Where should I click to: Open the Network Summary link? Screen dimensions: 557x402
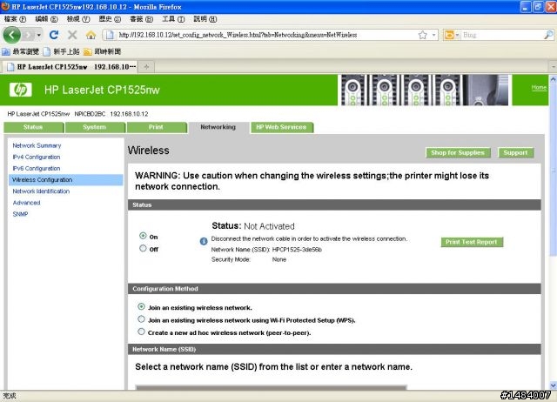pyautogui.click(x=37, y=145)
